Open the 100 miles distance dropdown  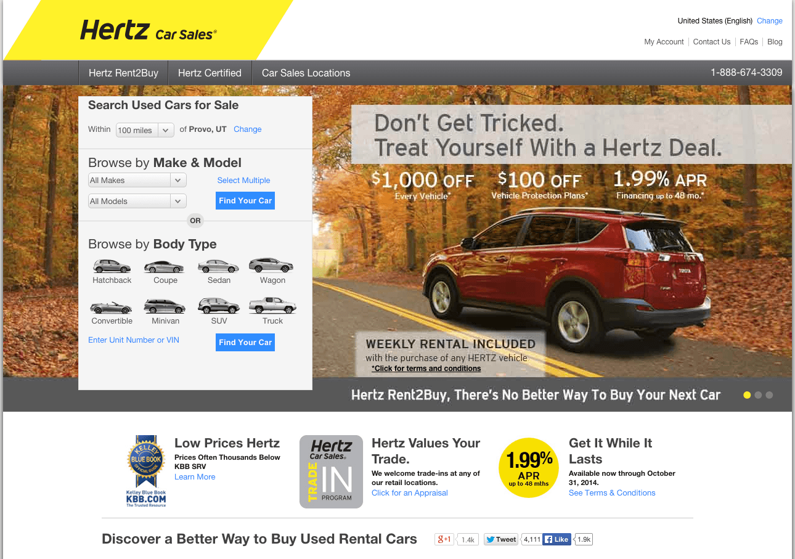(145, 130)
